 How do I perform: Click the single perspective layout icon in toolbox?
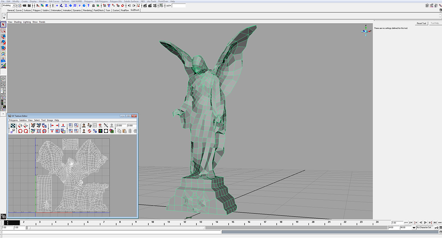[3, 79]
